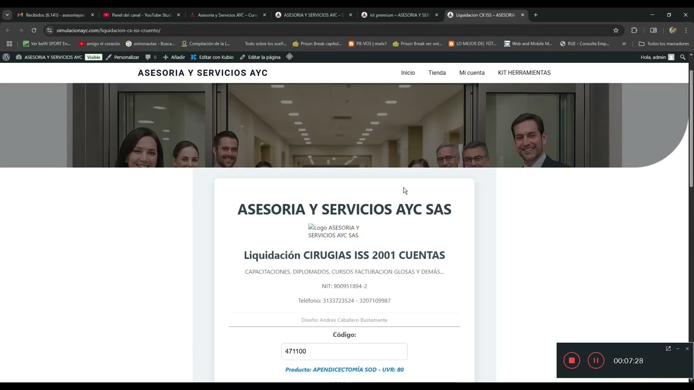Open the onironautas bookmark
The width and height of the screenshot is (694, 390).
(x=150, y=43)
